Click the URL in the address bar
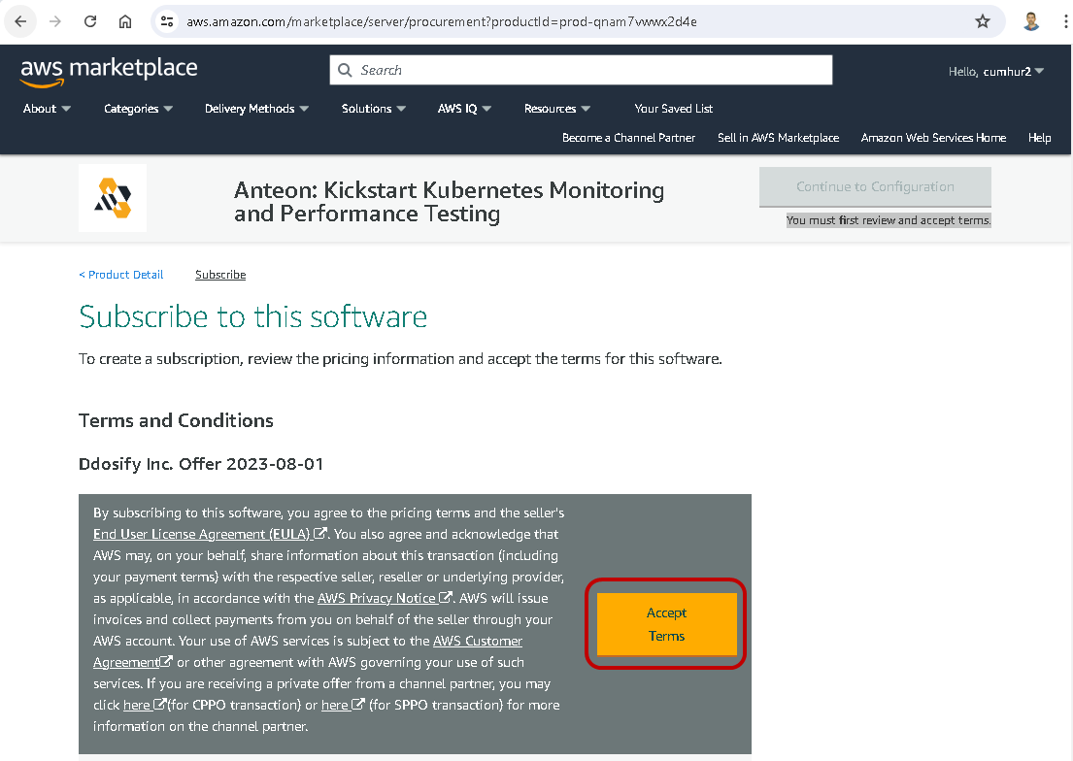This screenshot has width=1073, height=761. coord(442,21)
